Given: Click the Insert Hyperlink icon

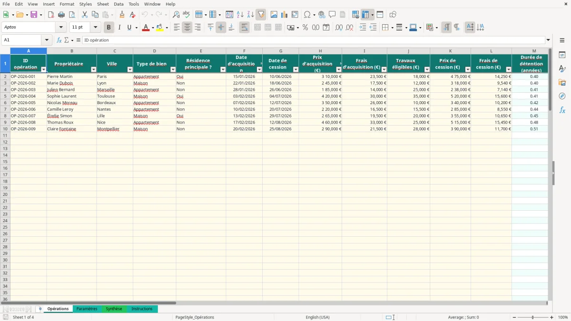Looking at the screenshot, I should (x=322, y=15).
